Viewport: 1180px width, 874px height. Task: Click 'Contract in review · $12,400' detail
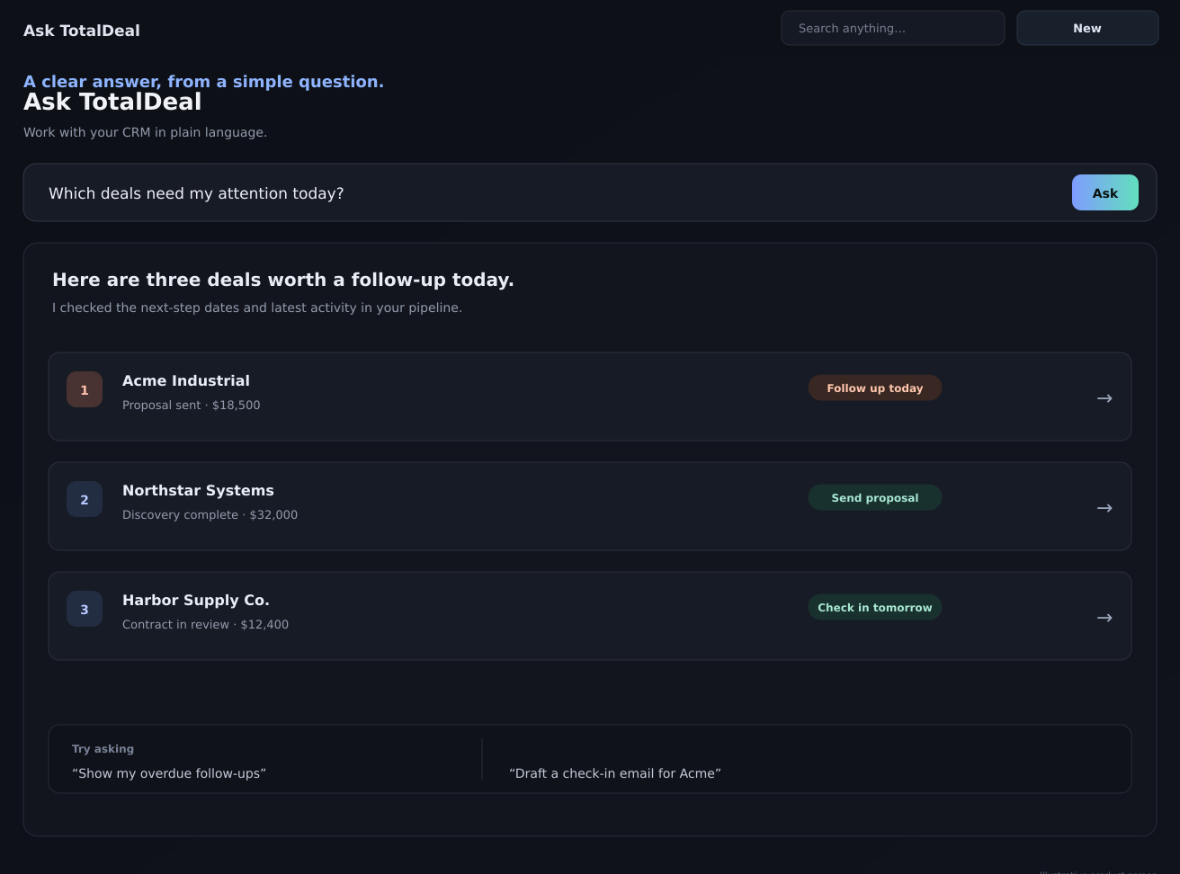coord(205,624)
